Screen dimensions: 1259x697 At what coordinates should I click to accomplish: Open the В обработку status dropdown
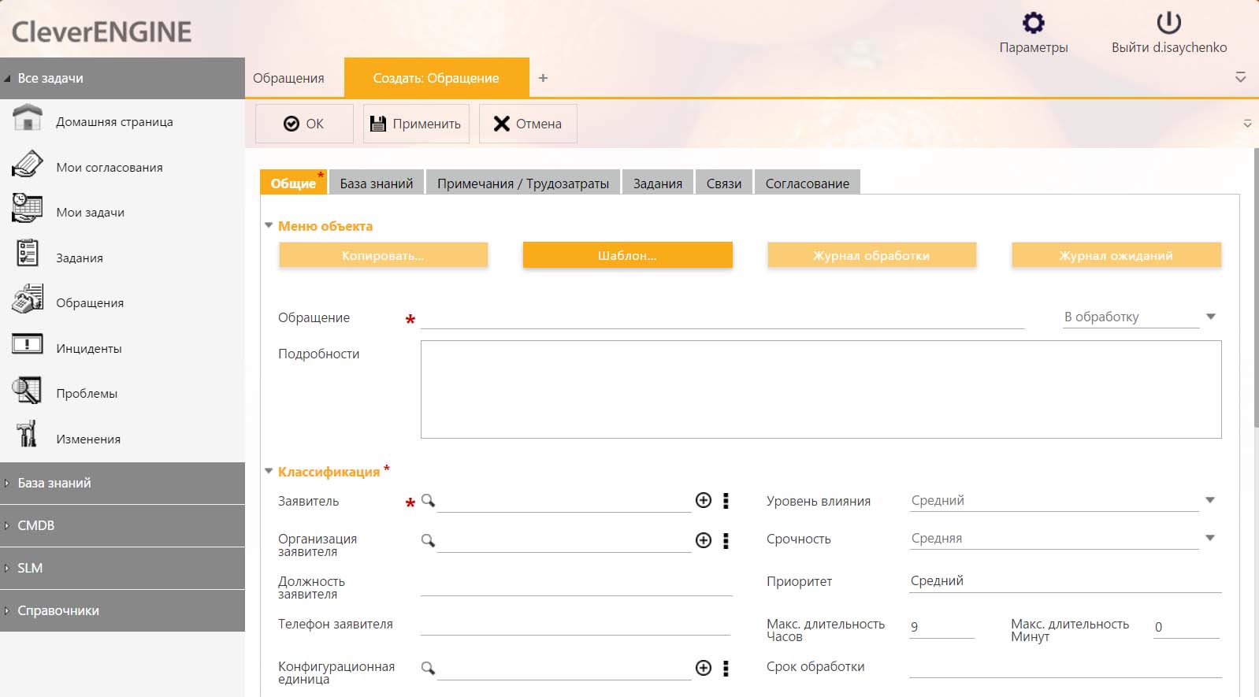1211,317
